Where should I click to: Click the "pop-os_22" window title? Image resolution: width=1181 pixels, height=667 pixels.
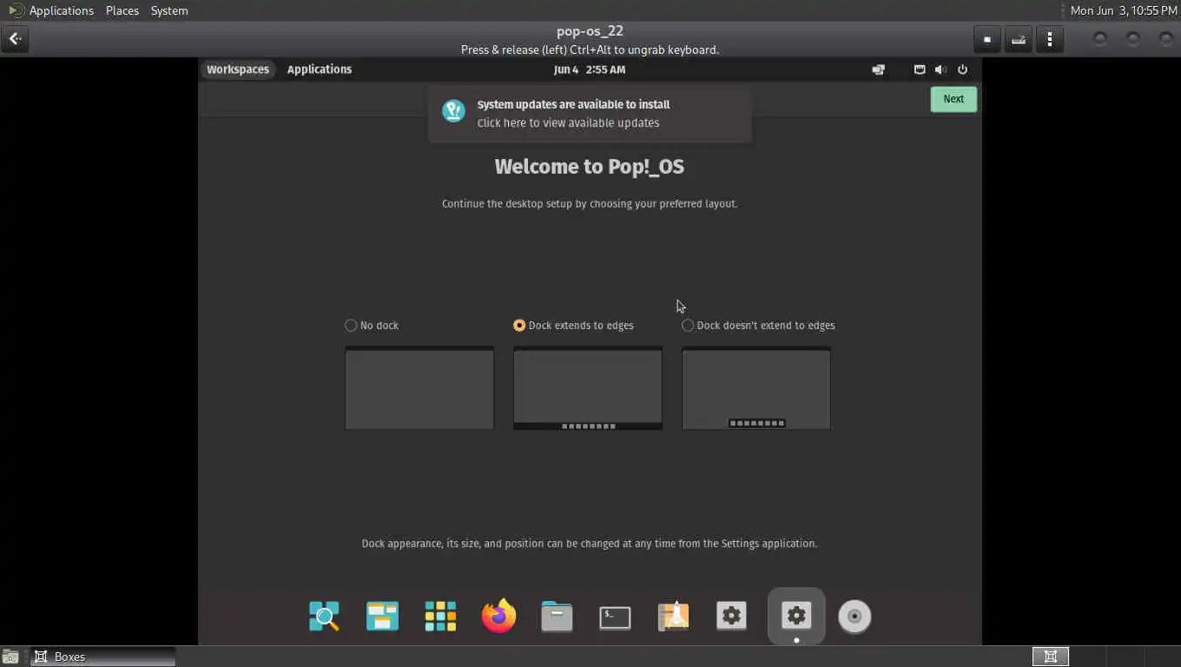(x=590, y=31)
